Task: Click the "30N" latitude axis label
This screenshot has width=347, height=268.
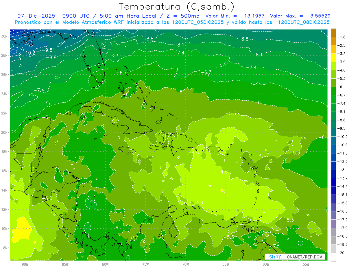Action: point(4,36)
